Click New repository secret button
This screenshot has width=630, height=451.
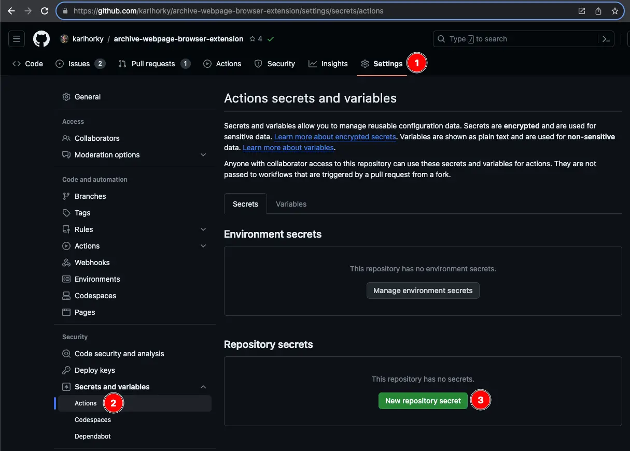coord(423,401)
